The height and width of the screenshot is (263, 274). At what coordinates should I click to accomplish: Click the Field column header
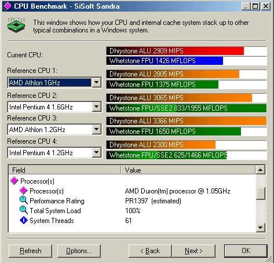pos(65,170)
